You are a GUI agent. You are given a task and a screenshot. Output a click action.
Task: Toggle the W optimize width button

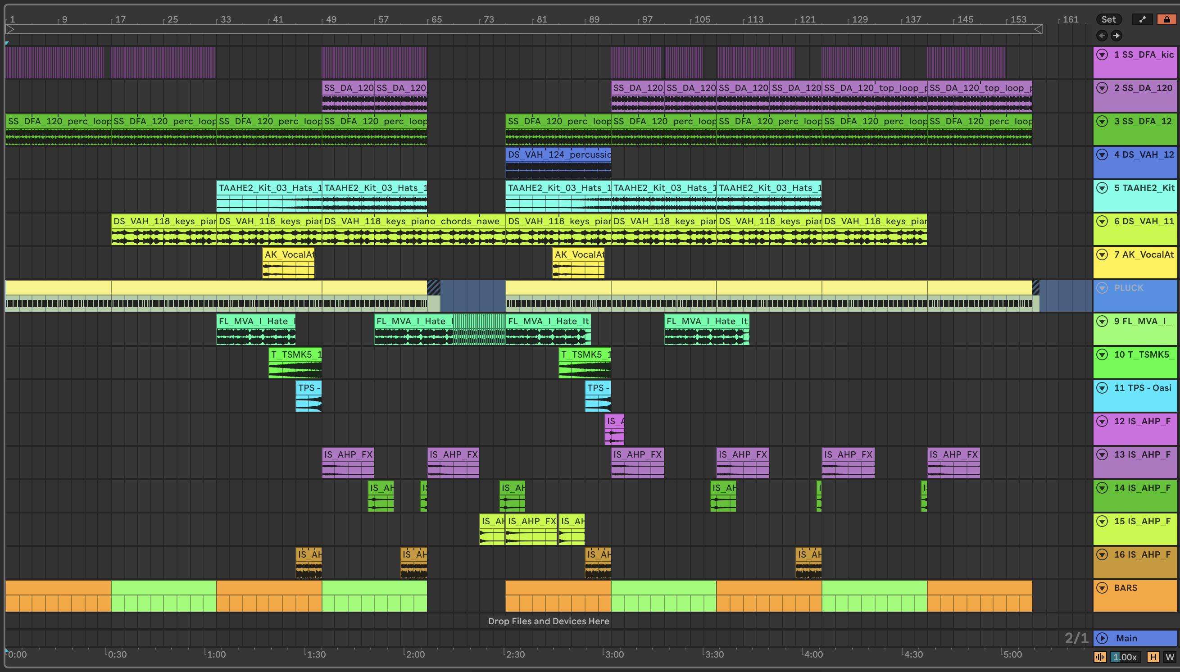coord(1169,657)
